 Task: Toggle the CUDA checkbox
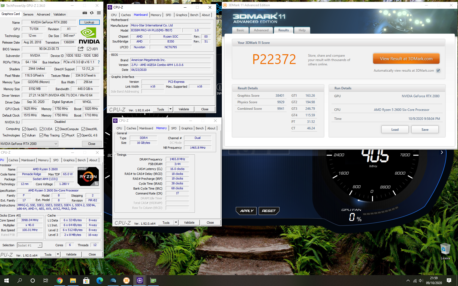point(42,129)
